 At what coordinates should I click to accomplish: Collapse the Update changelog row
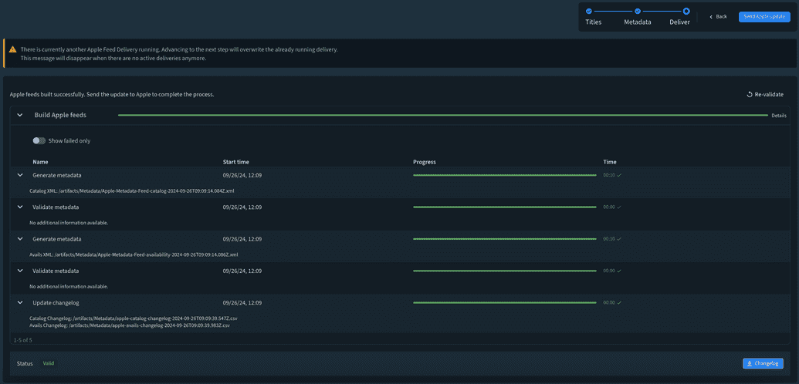point(20,302)
